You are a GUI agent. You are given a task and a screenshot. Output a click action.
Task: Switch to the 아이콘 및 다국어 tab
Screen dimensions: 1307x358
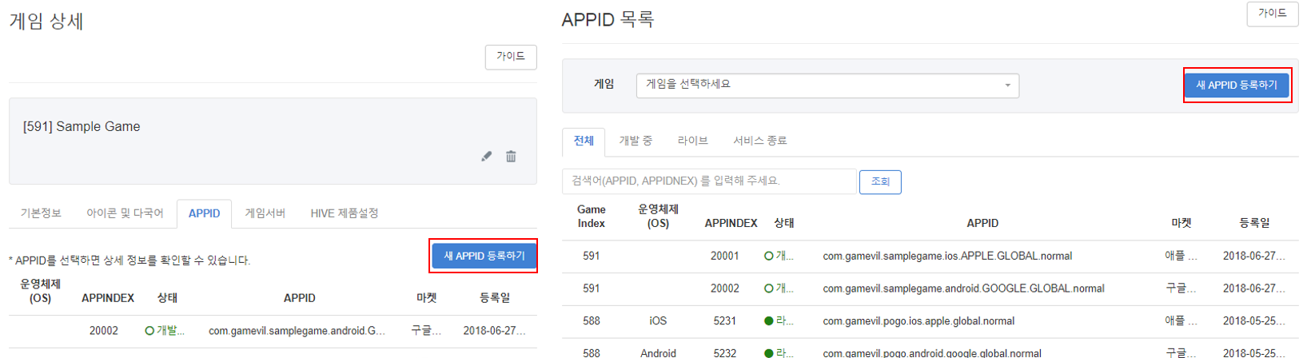[x=125, y=213]
